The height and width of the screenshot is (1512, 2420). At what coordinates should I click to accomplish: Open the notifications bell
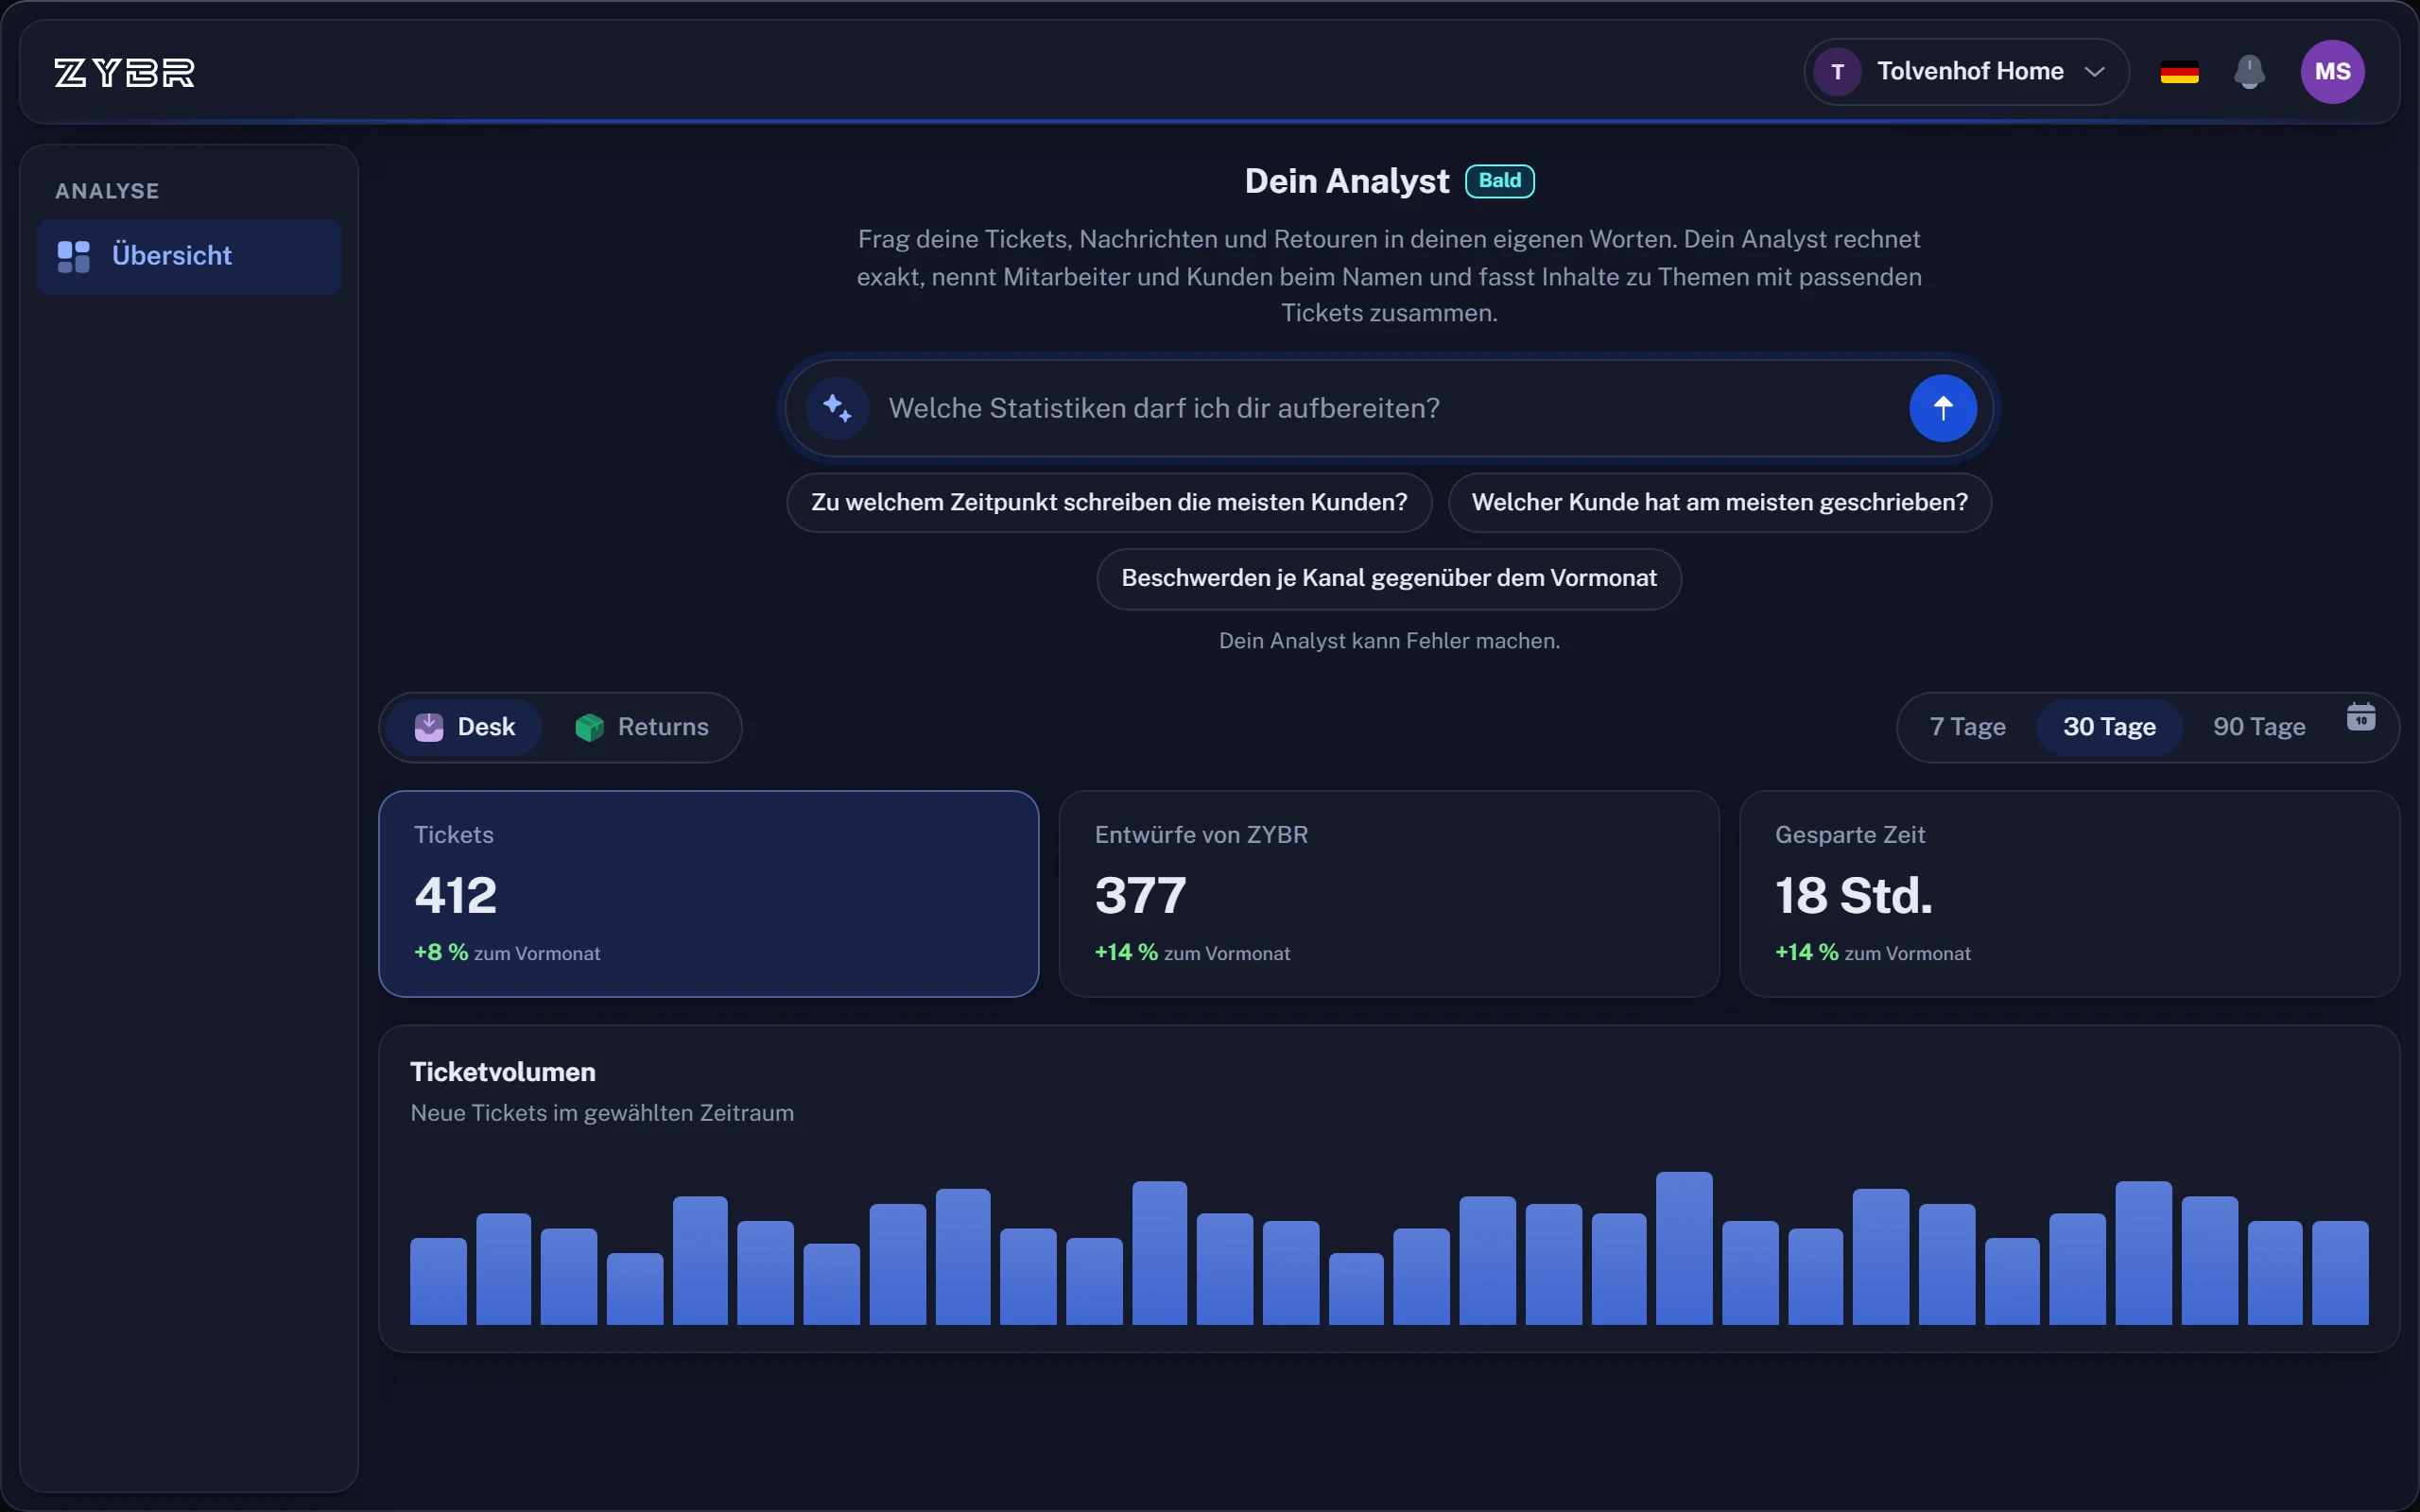pyautogui.click(x=2249, y=72)
